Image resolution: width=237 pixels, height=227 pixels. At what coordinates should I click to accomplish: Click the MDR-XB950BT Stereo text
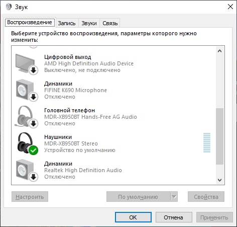click(71, 143)
